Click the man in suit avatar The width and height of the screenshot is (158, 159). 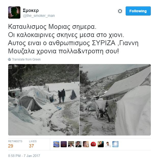click(78, 144)
